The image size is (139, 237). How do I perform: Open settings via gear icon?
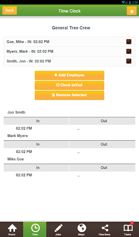pyautogui.click(x=132, y=11)
